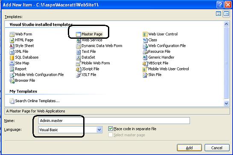Select the Report template icon
This screenshot has width=233, height=155.
(x=12, y=69)
